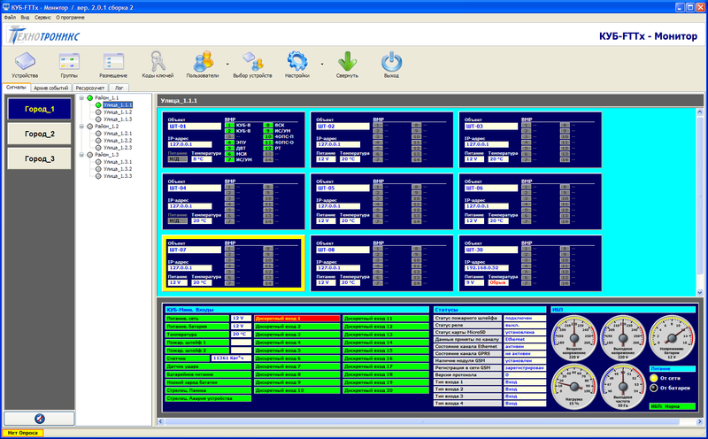Open the Файл menu
708x439 pixels.
click(x=10, y=18)
